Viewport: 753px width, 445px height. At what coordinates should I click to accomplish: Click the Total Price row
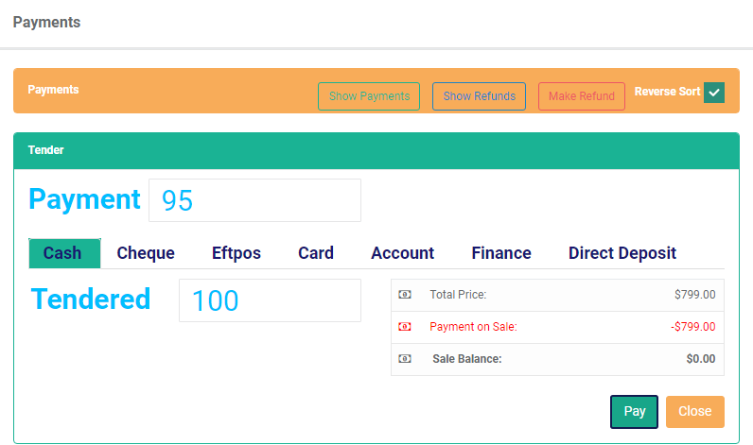[557, 295]
